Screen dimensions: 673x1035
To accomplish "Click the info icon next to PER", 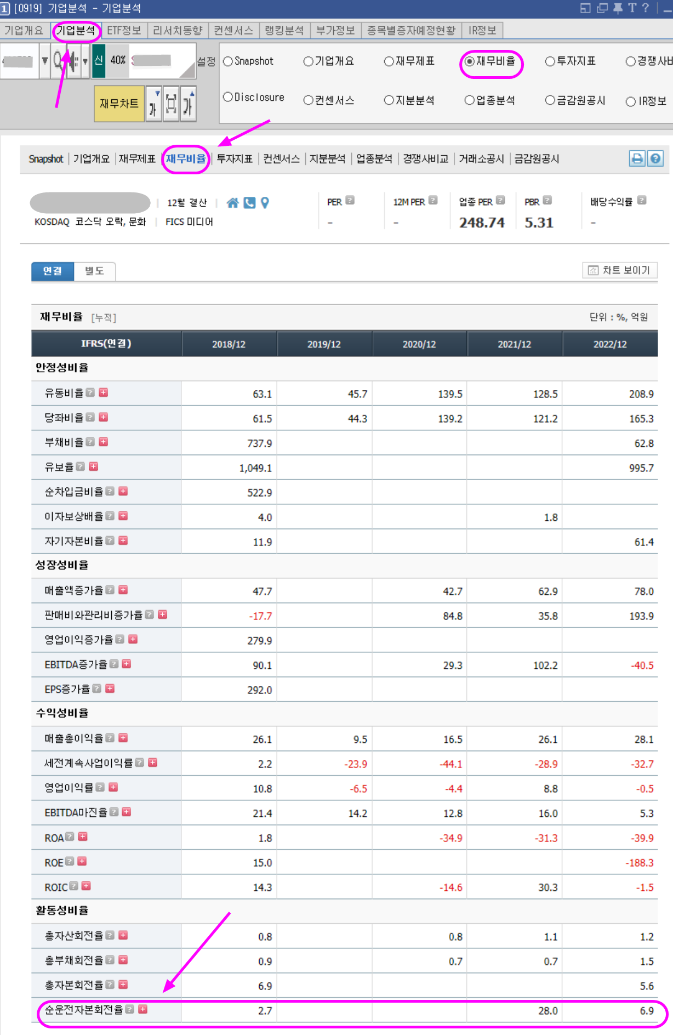I will [350, 201].
